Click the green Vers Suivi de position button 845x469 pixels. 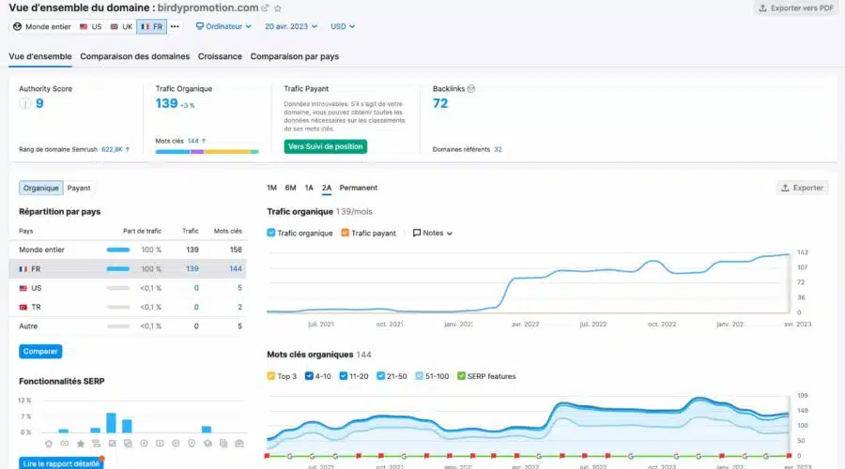(x=325, y=146)
